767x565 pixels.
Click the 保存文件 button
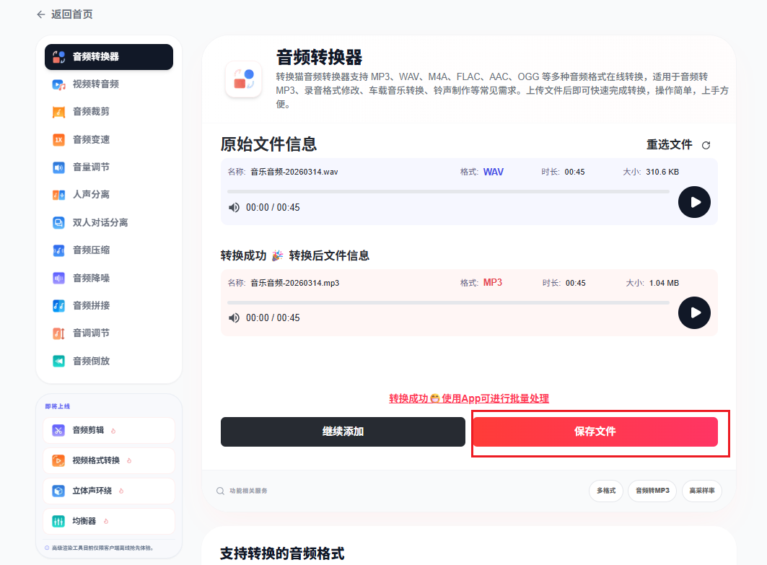(x=595, y=432)
